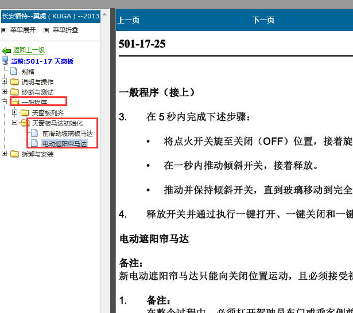Select 天窗板列齐 in the tree
The height and width of the screenshot is (313, 353).
tap(48, 113)
